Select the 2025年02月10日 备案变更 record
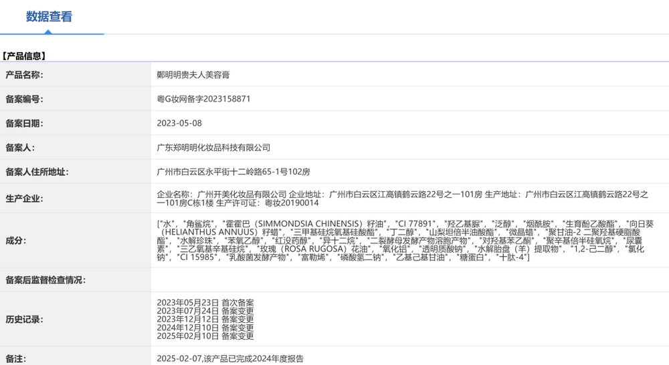This screenshot has height=365, width=669. 205,336
